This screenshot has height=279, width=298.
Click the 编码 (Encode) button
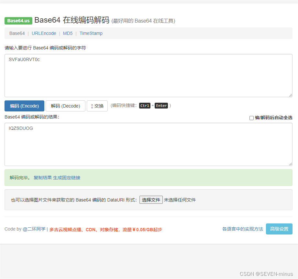coord(24,106)
